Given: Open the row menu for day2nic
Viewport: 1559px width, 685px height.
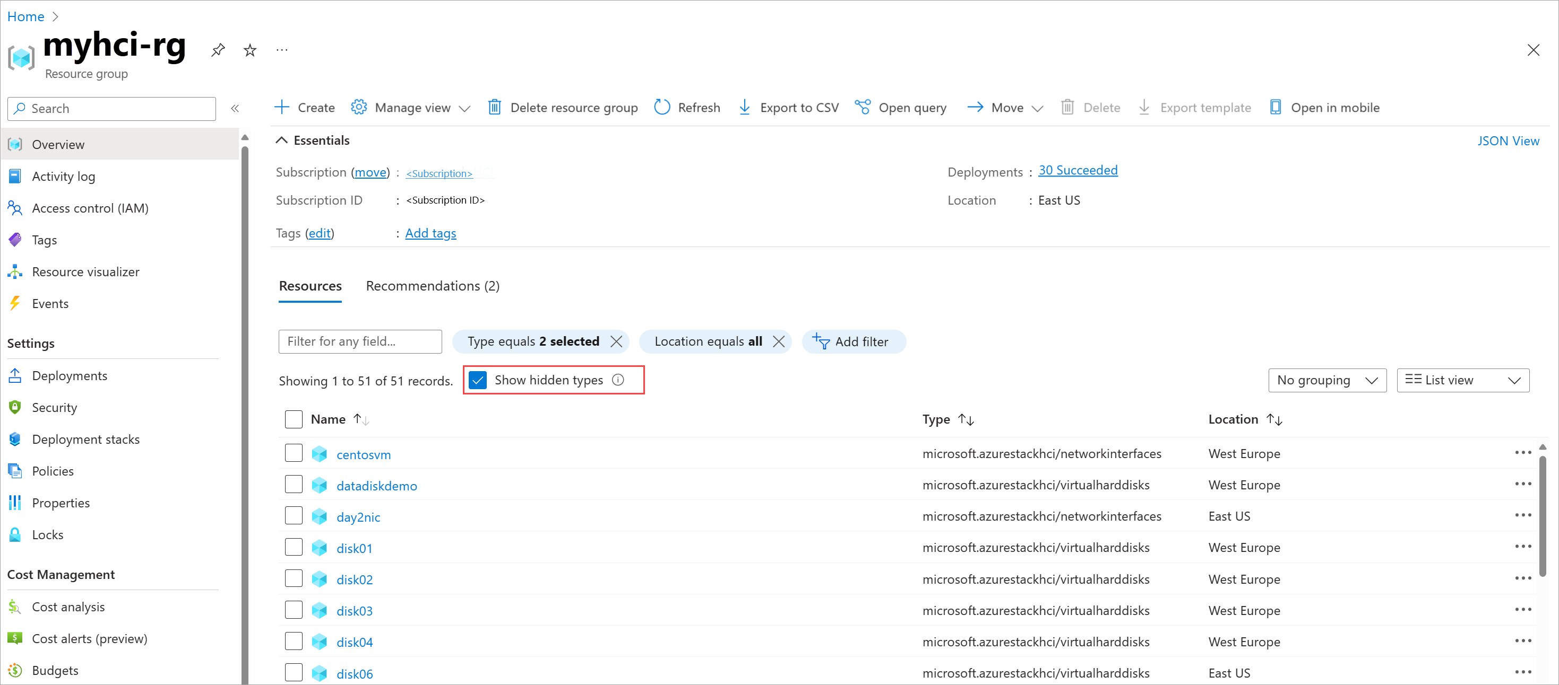Looking at the screenshot, I should pyautogui.click(x=1523, y=516).
